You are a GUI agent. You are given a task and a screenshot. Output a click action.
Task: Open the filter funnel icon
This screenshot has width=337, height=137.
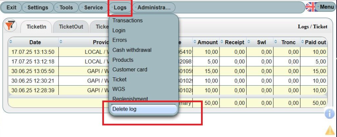[x=10, y=26]
